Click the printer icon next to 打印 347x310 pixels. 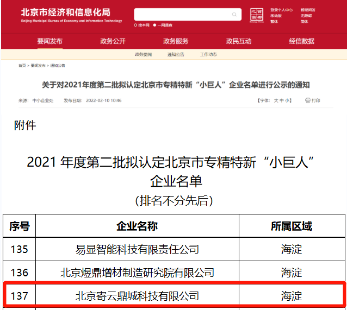click(307, 100)
